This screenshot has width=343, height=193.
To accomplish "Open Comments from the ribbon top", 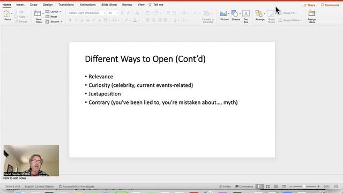I will (x=330, y=5).
